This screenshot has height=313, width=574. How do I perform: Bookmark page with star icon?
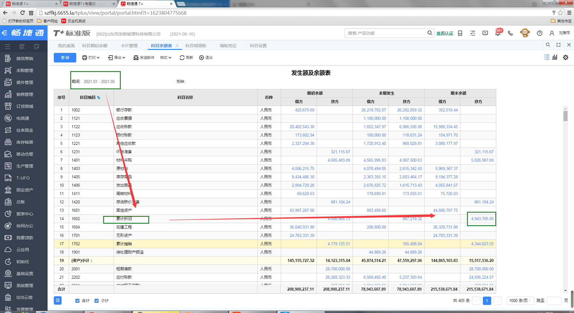[561, 13]
